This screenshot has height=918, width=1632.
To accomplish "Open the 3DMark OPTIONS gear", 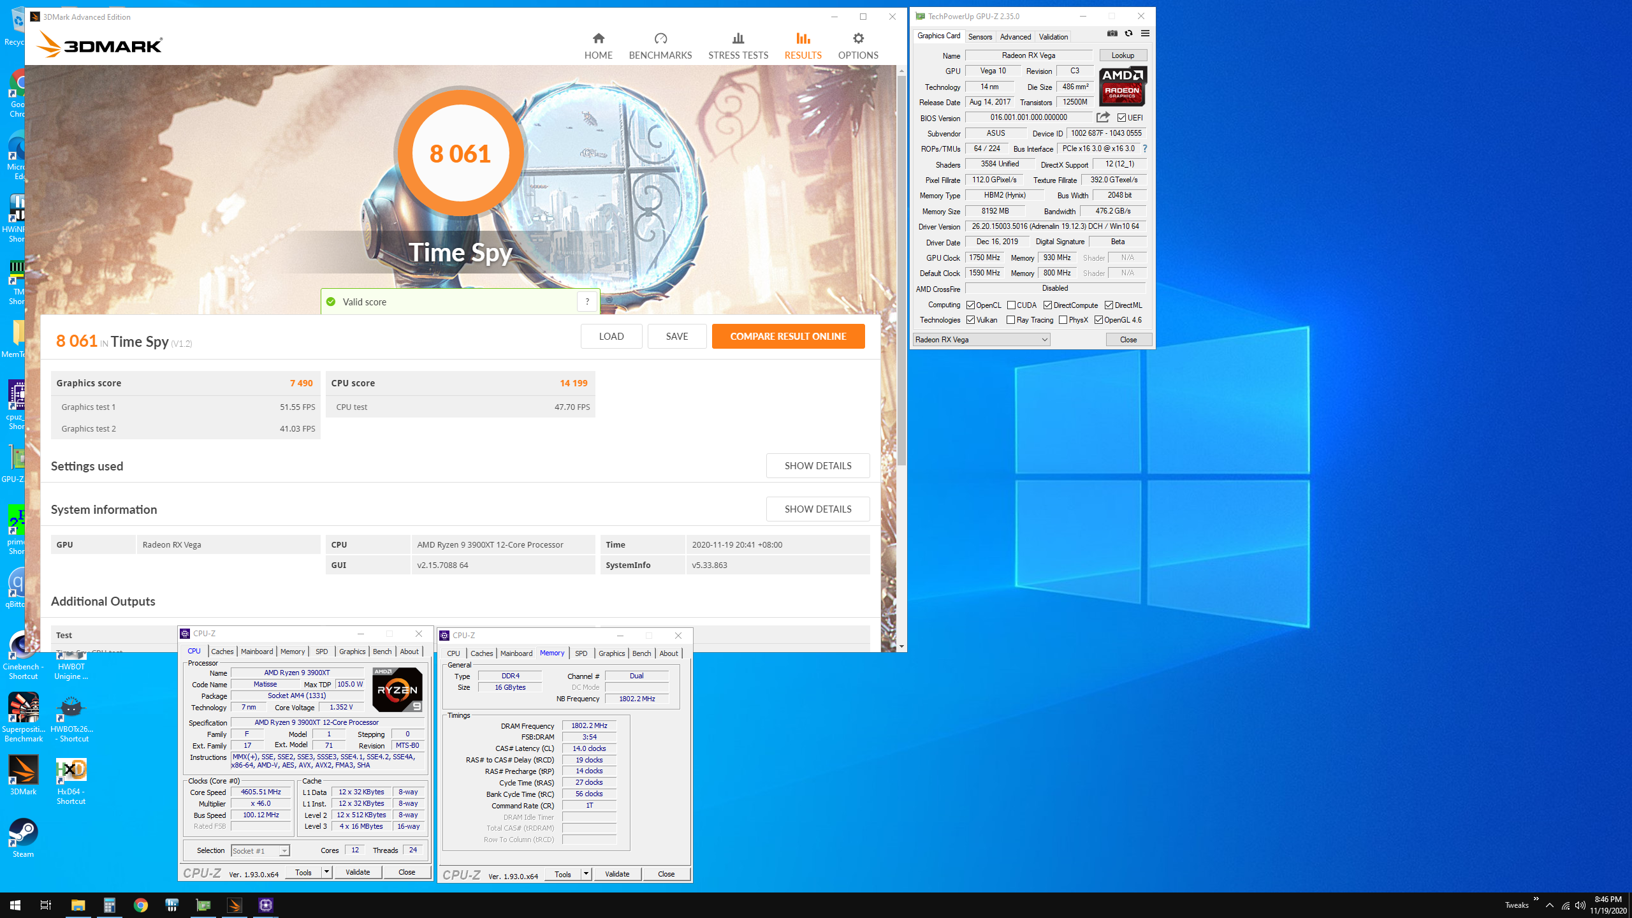I will pyautogui.click(x=858, y=46).
